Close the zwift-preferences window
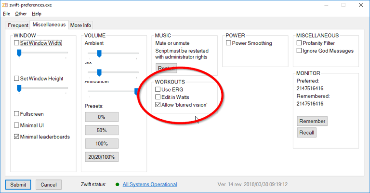The width and height of the screenshot is (370, 193). click(x=361, y=5)
